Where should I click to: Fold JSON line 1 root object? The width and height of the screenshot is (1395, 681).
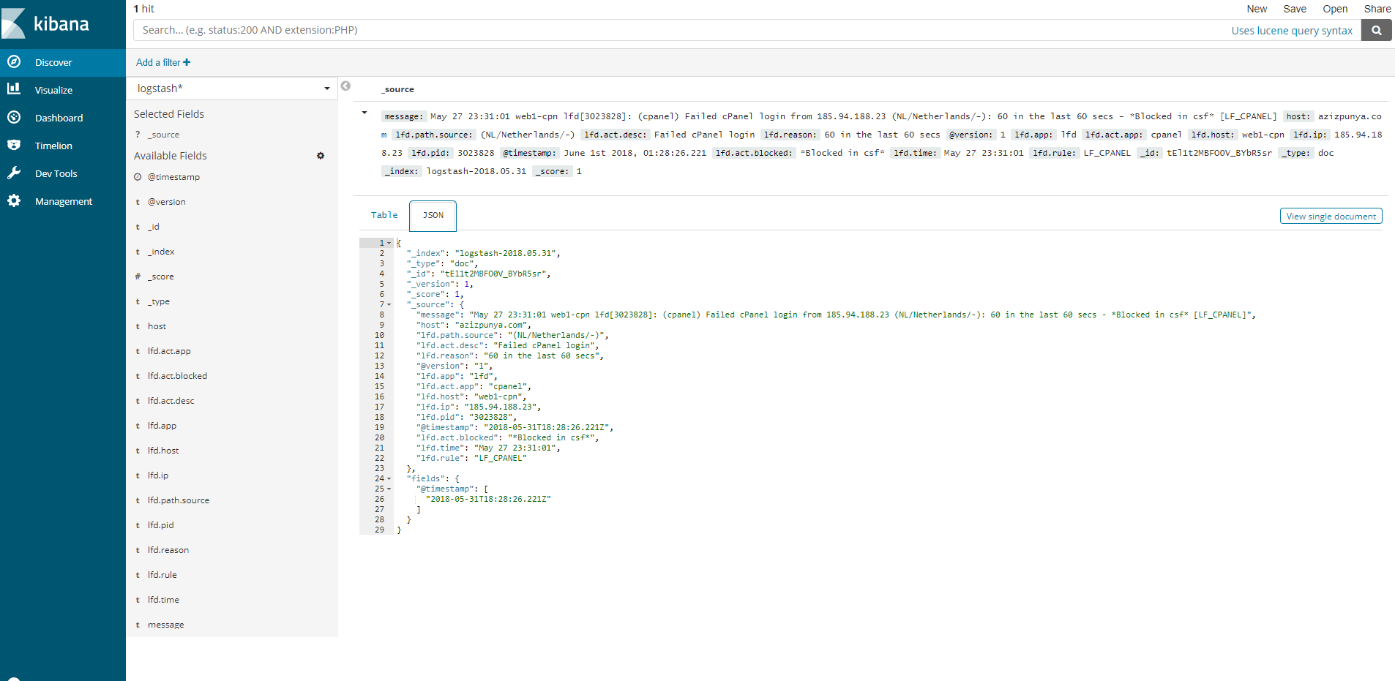click(389, 243)
